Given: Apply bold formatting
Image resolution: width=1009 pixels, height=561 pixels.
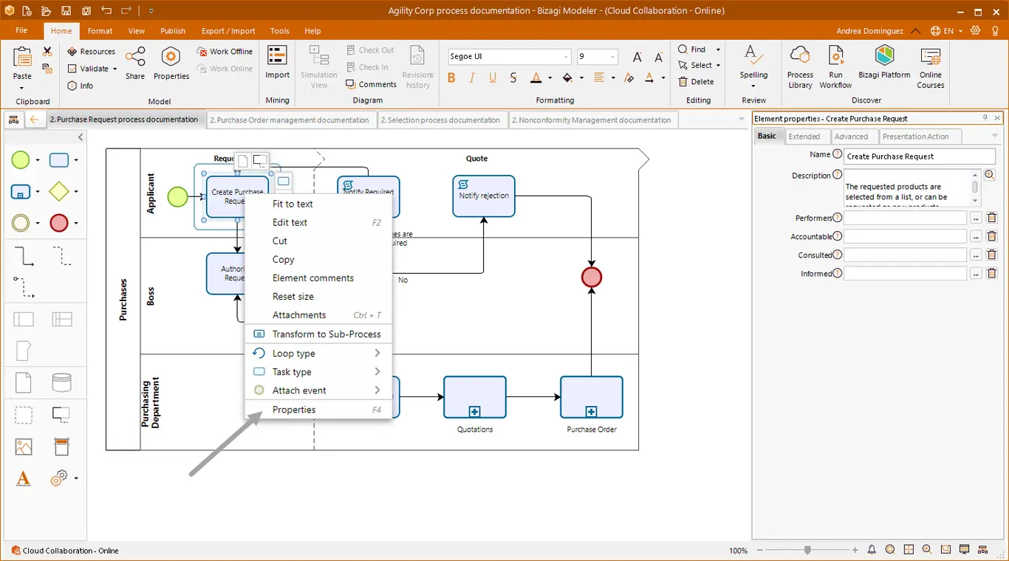Looking at the screenshot, I should coord(451,78).
